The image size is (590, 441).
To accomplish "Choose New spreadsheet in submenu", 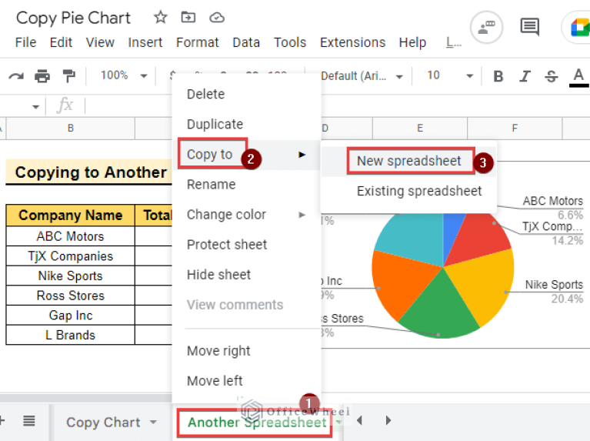I will click(408, 161).
